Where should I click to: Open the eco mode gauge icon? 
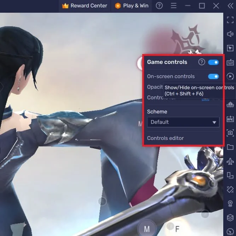pos(230,232)
